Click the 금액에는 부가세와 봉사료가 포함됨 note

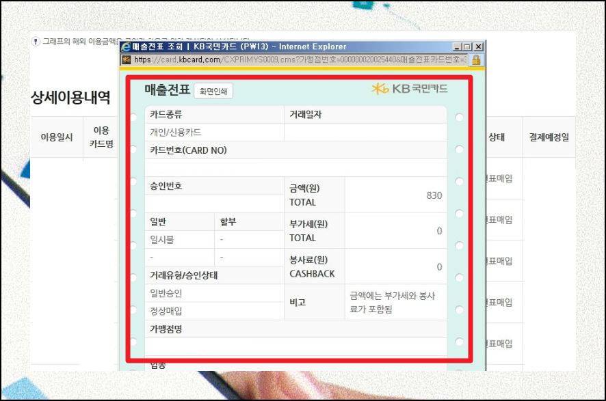pyautogui.click(x=393, y=303)
